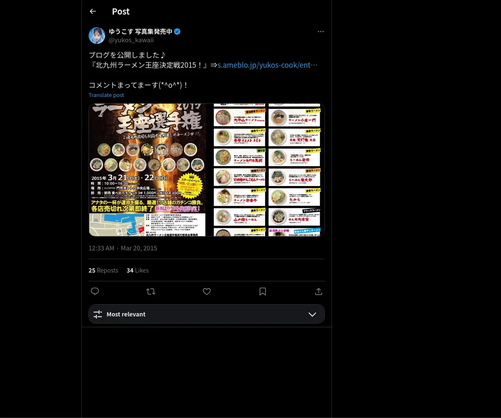This screenshot has height=418, width=501.
Task: Open the s.ameblo.jp/yukos-cook blog link
Action: (268, 65)
